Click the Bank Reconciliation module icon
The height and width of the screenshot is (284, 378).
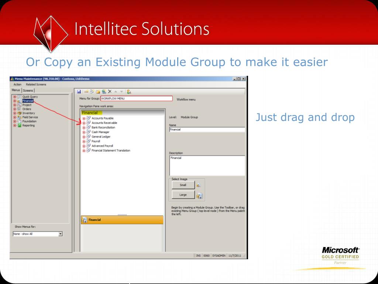point(89,128)
